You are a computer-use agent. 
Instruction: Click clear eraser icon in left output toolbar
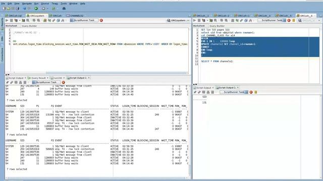(12, 82)
